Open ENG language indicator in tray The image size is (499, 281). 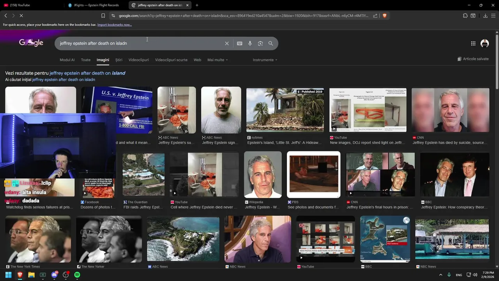(x=459, y=275)
